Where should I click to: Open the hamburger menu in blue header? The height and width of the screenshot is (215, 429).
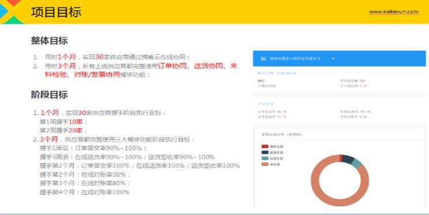coord(263,58)
